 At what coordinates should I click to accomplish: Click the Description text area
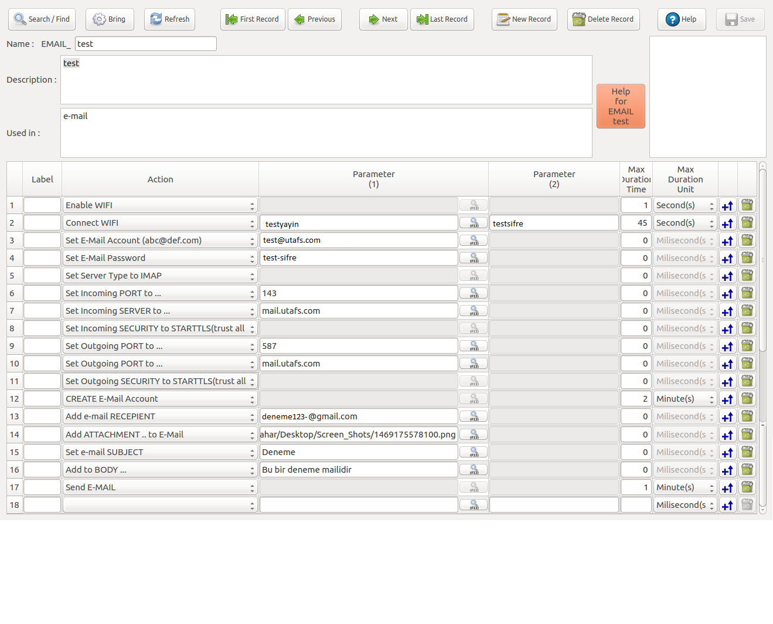tap(326, 80)
